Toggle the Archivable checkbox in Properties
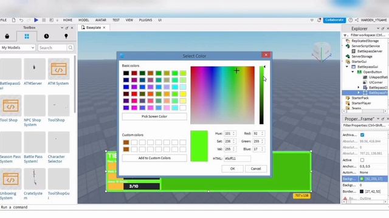The height and width of the screenshot is (218, 389). coord(362,135)
